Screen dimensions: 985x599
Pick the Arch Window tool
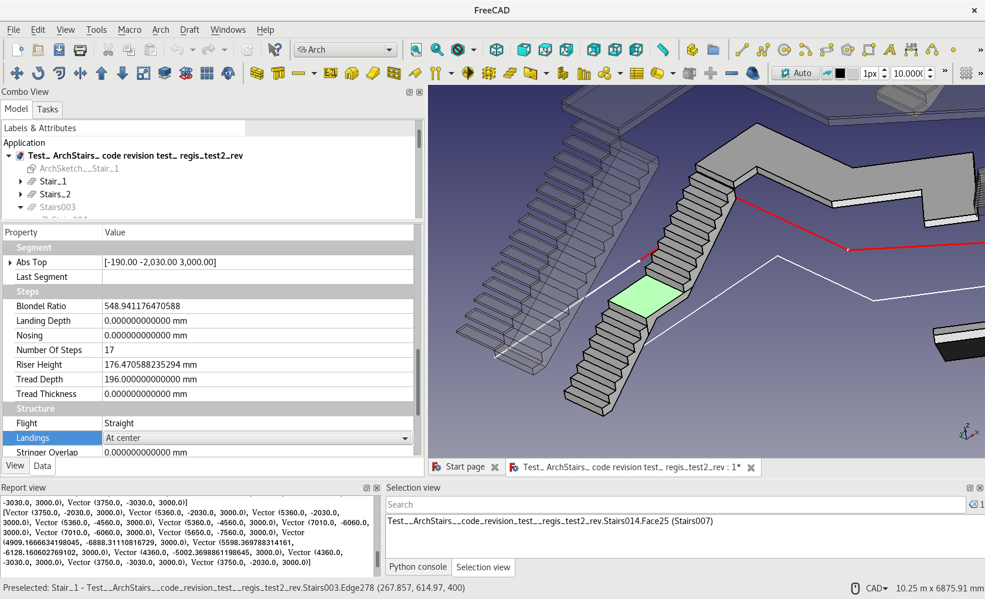point(394,73)
